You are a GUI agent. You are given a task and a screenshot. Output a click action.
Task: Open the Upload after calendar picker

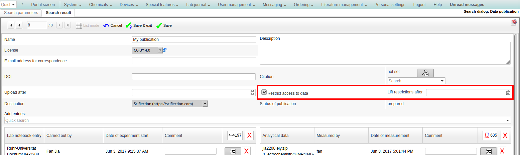point(253,92)
